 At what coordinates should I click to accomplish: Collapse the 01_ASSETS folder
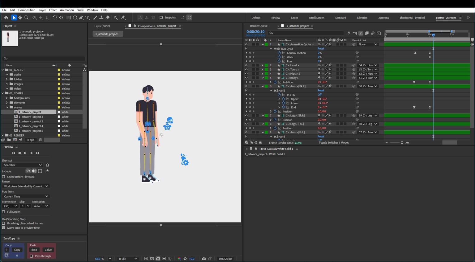(x=3, y=70)
